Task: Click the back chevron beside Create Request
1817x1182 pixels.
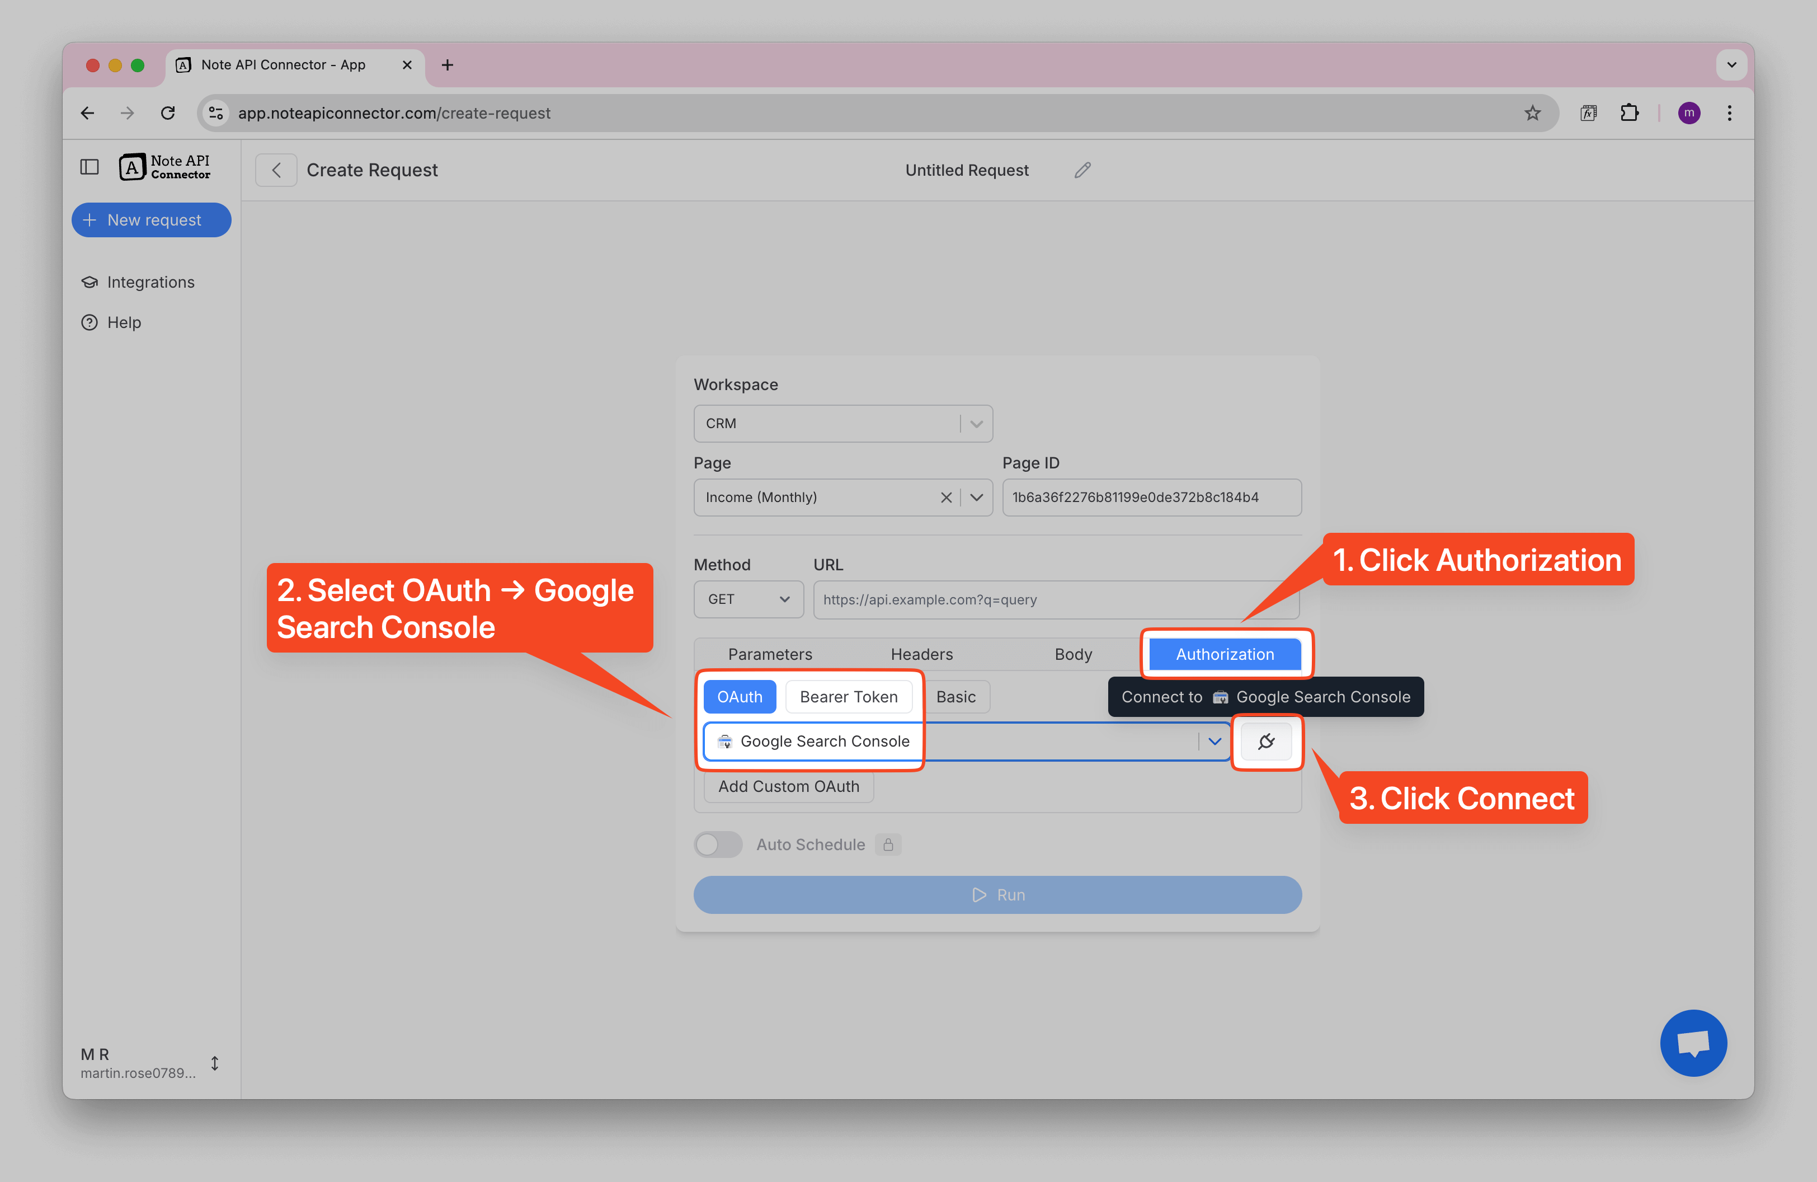Action: tap(276, 170)
